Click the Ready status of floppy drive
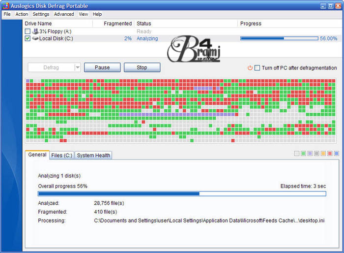 (144, 32)
